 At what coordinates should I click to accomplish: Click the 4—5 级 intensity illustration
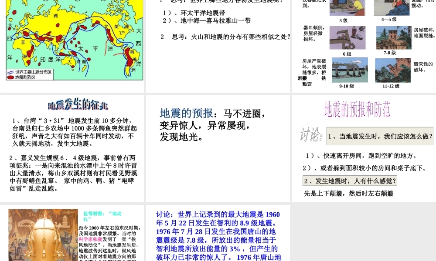click(392, 8)
